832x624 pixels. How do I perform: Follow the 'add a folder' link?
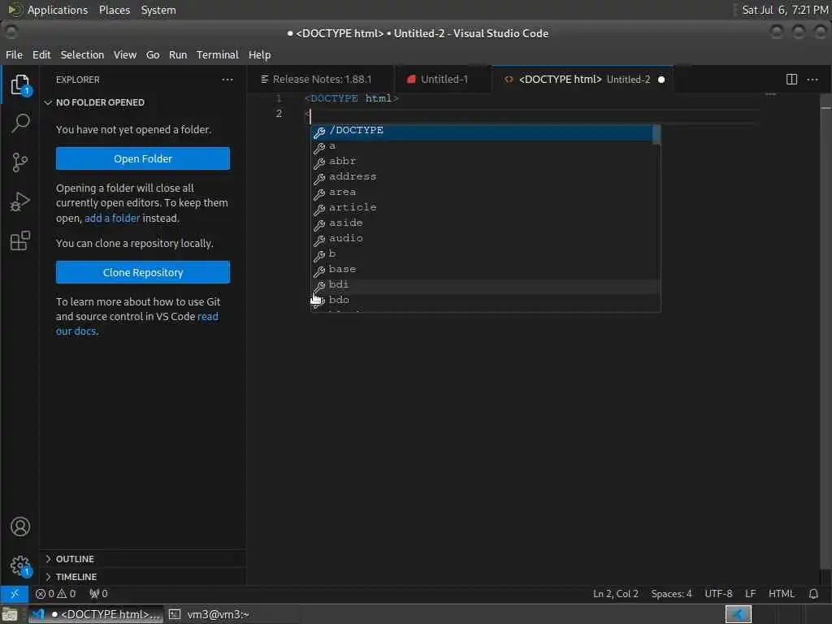click(112, 218)
